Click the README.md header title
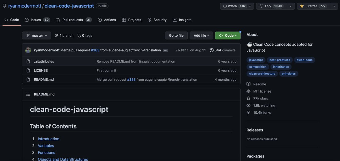The width and height of the screenshot is (340, 161). click(44, 94)
